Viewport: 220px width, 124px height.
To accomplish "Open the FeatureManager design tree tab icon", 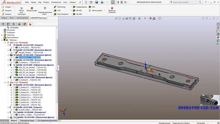I will click(3, 24).
